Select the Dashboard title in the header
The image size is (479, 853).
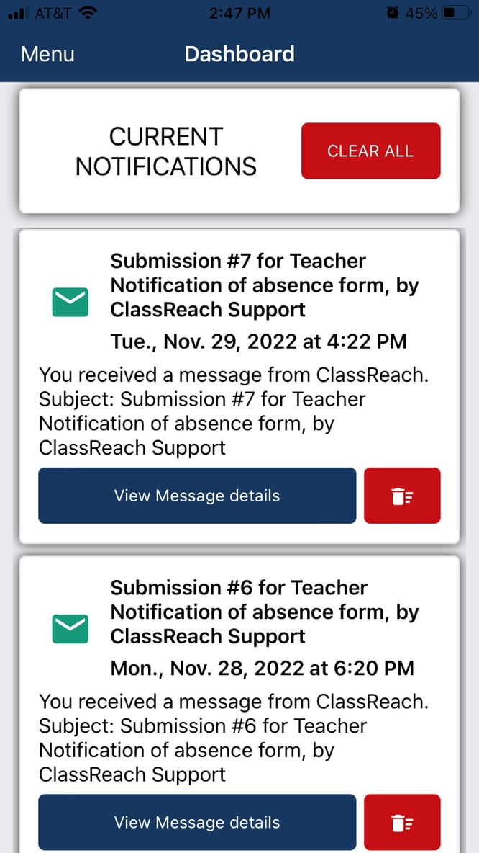click(x=240, y=53)
